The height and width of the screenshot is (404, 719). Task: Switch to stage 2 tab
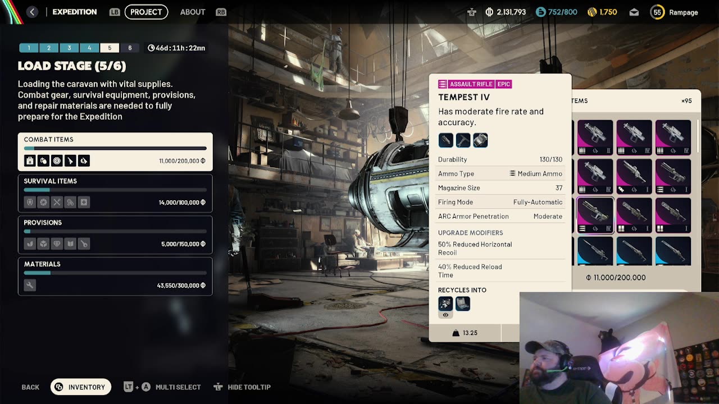tap(49, 48)
